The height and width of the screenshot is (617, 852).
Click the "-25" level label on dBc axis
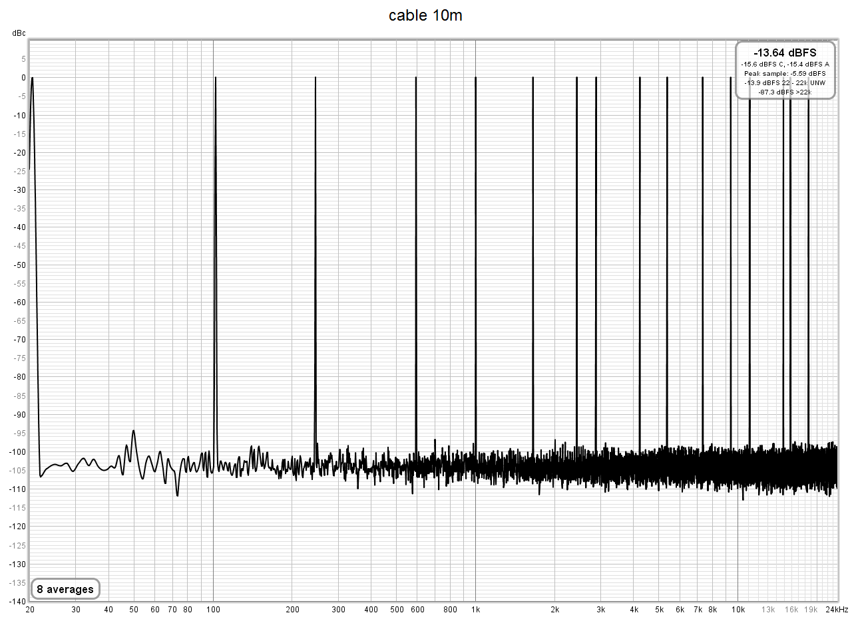click(x=19, y=171)
